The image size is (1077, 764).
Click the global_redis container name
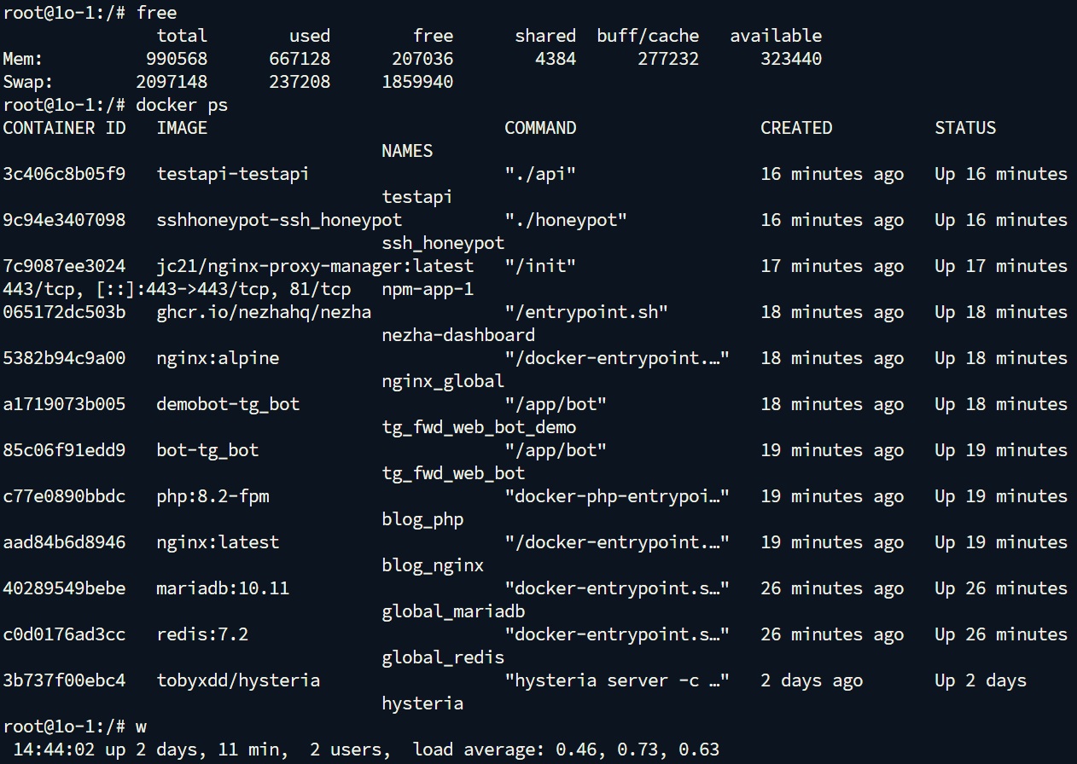click(x=443, y=657)
